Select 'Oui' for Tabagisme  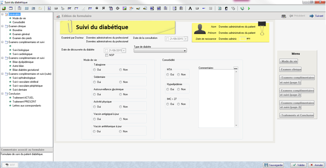(x=95, y=70)
